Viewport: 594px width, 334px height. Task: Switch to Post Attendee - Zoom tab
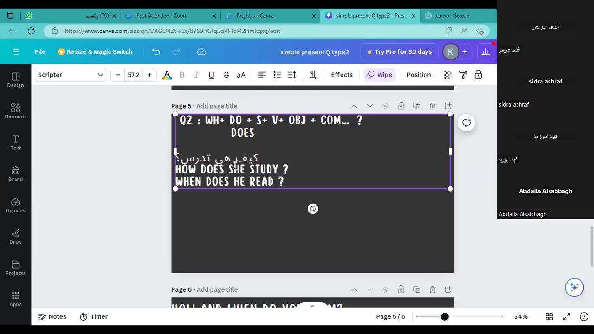point(170,16)
